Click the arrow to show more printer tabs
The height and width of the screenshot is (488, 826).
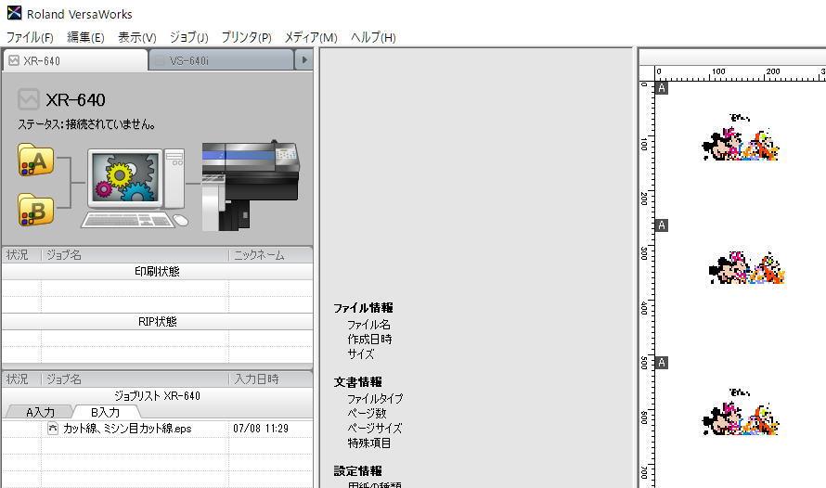[304, 60]
